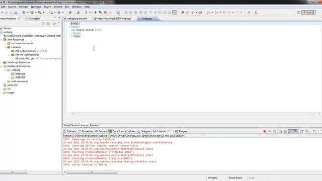Select junit-3.8.1.jar in tree

point(27,58)
